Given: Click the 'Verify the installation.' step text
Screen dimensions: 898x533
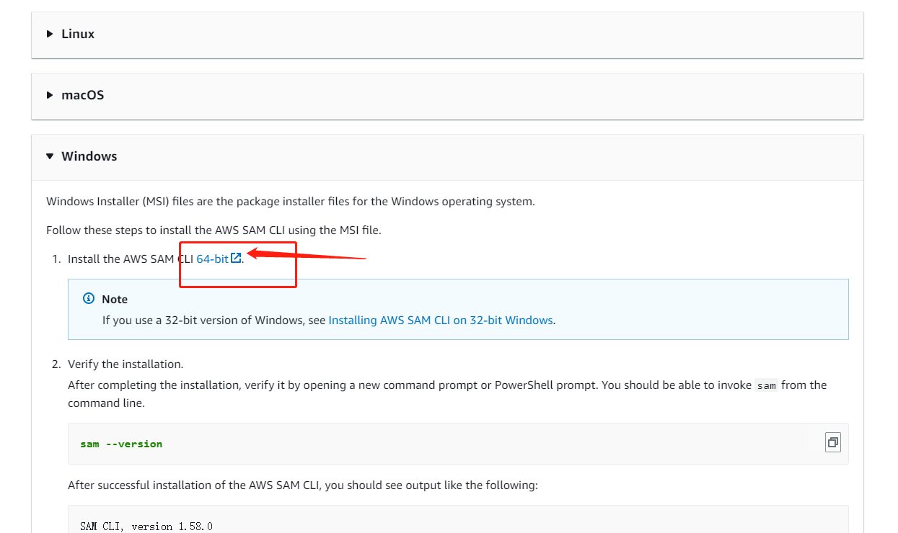Looking at the screenshot, I should [x=126, y=364].
